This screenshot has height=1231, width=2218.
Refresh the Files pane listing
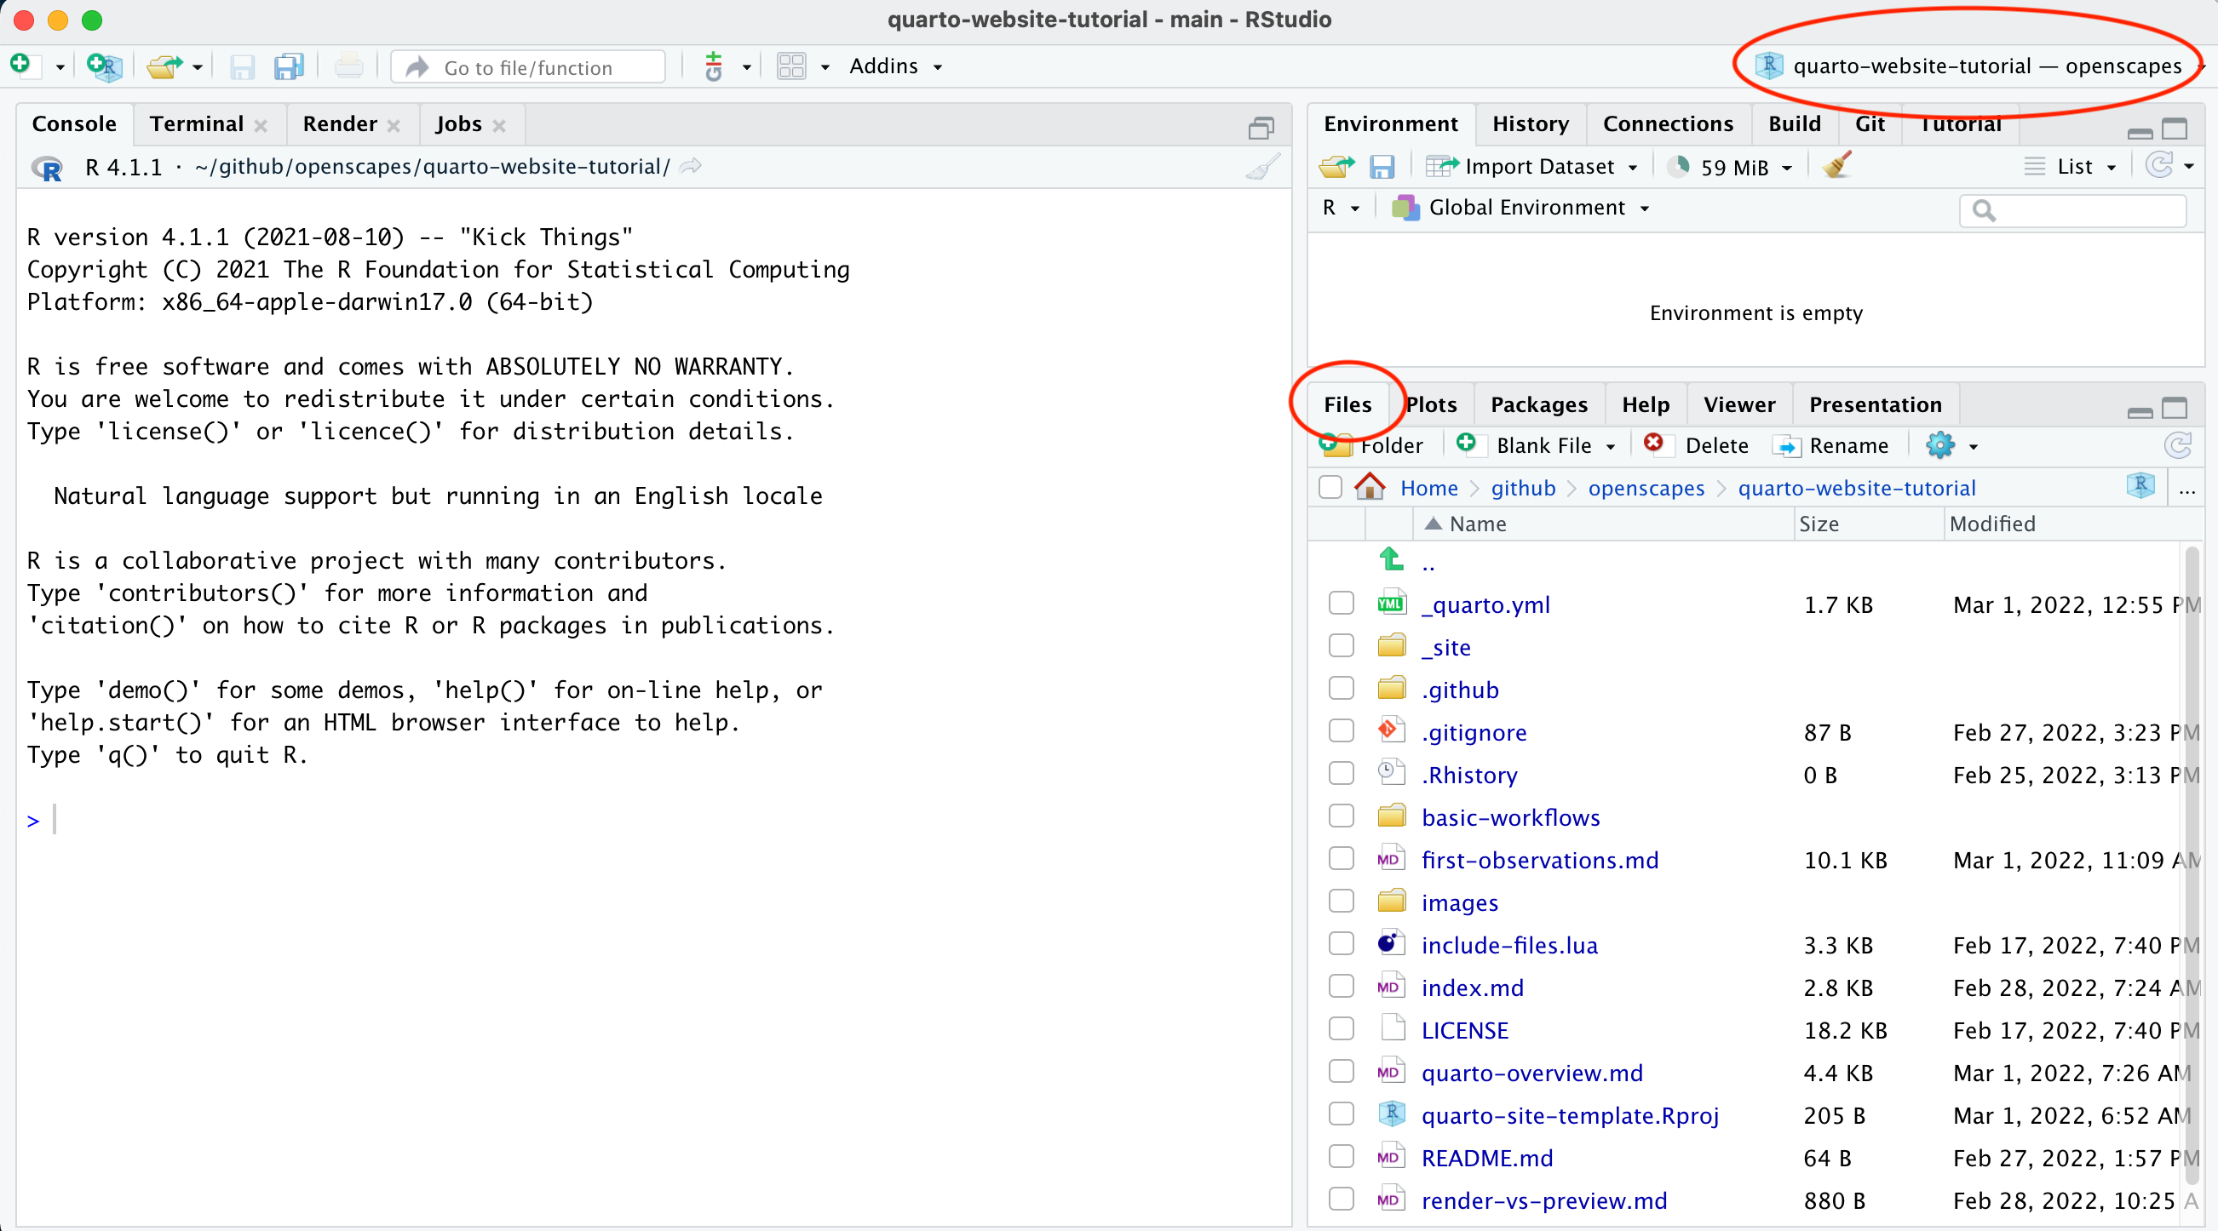2177,445
